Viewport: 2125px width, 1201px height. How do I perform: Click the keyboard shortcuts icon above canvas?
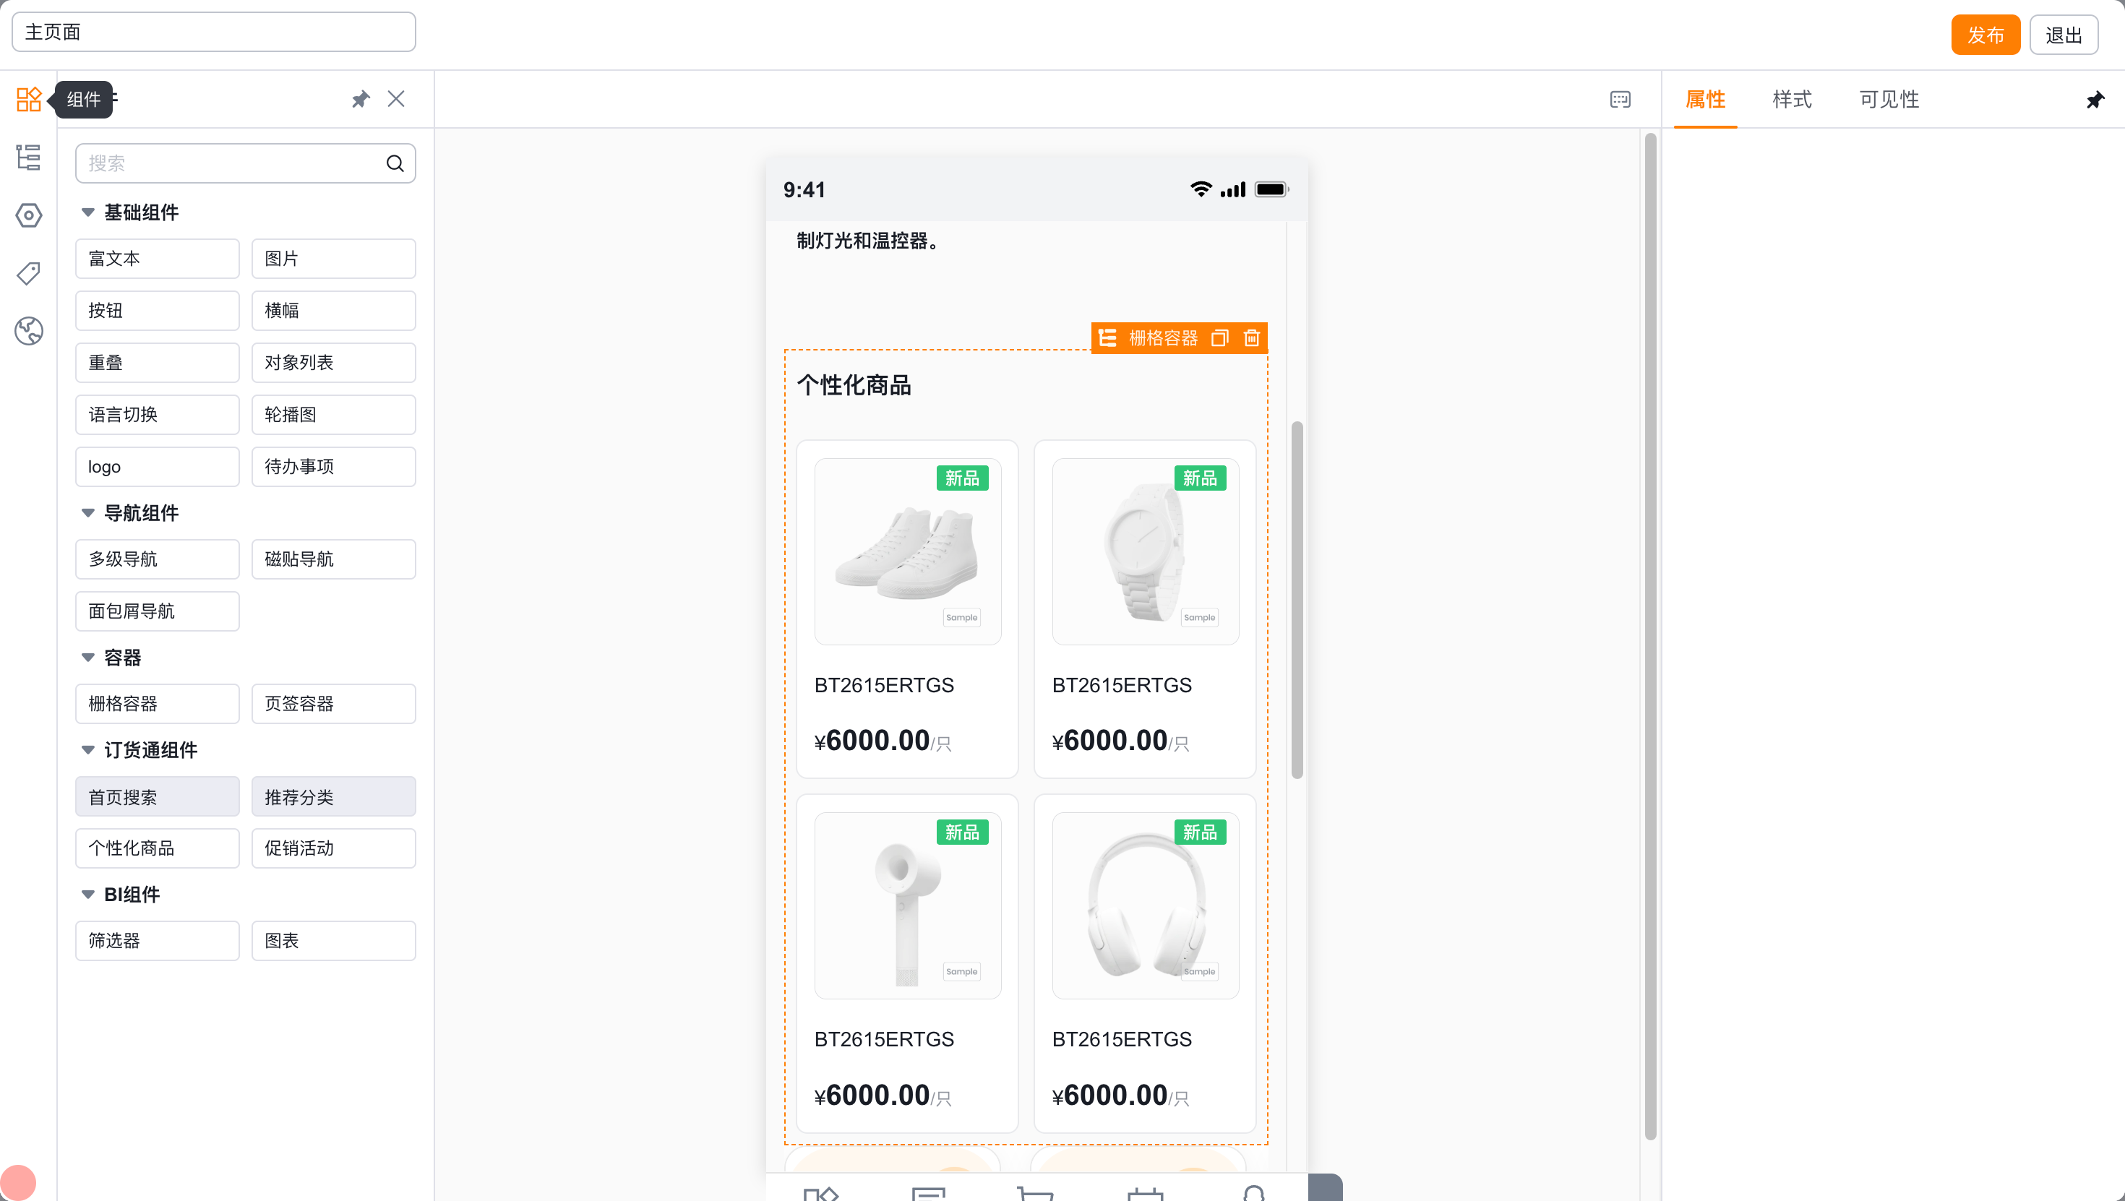[x=1620, y=99]
